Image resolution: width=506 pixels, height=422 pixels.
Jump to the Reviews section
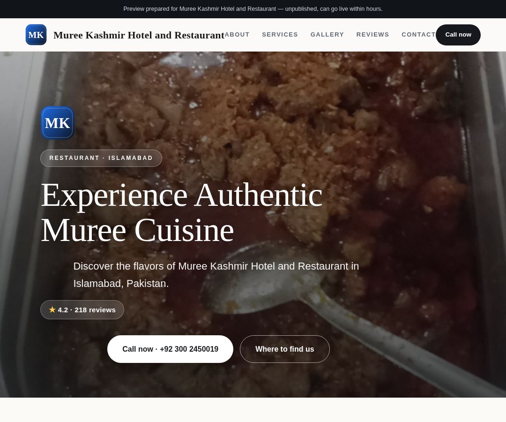tap(372, 35)
